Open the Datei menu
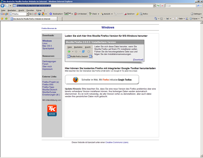Viewport: 203px width, 158px height. click(x=3, y=10)
